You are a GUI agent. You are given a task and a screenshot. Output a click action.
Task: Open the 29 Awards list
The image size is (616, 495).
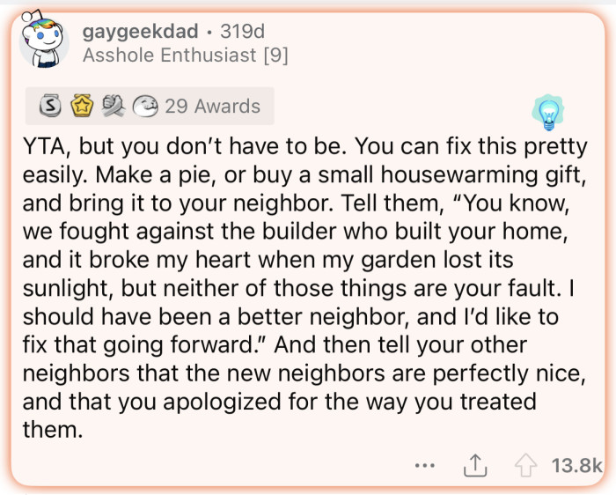point(212,107)
